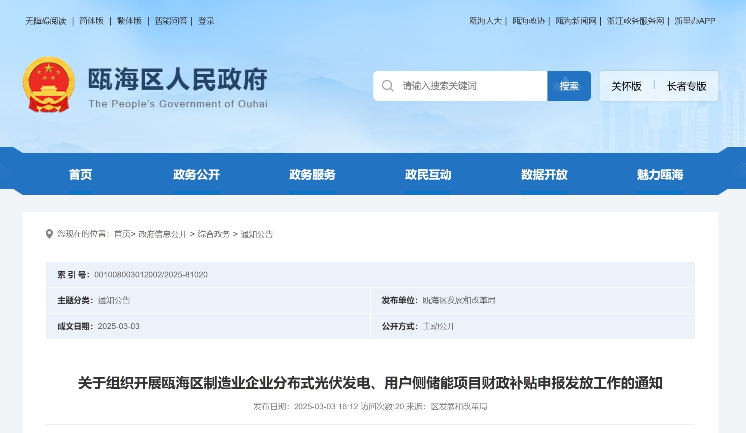Screen dimensions: 746x433
Task: Click 政府信息公开 in breadcrumb
Action: click(163, 234)
